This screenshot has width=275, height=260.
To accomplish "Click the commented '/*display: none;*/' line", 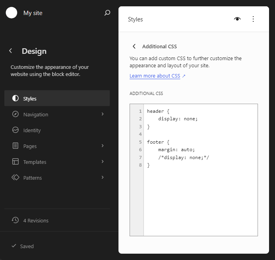I will [183, 158].
